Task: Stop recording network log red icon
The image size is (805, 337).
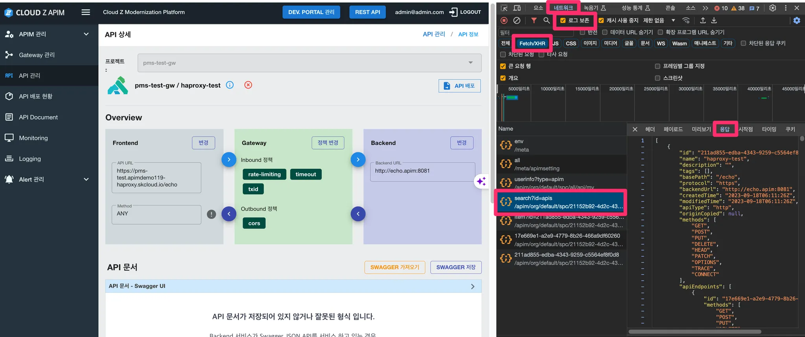Action: (504, 20)
